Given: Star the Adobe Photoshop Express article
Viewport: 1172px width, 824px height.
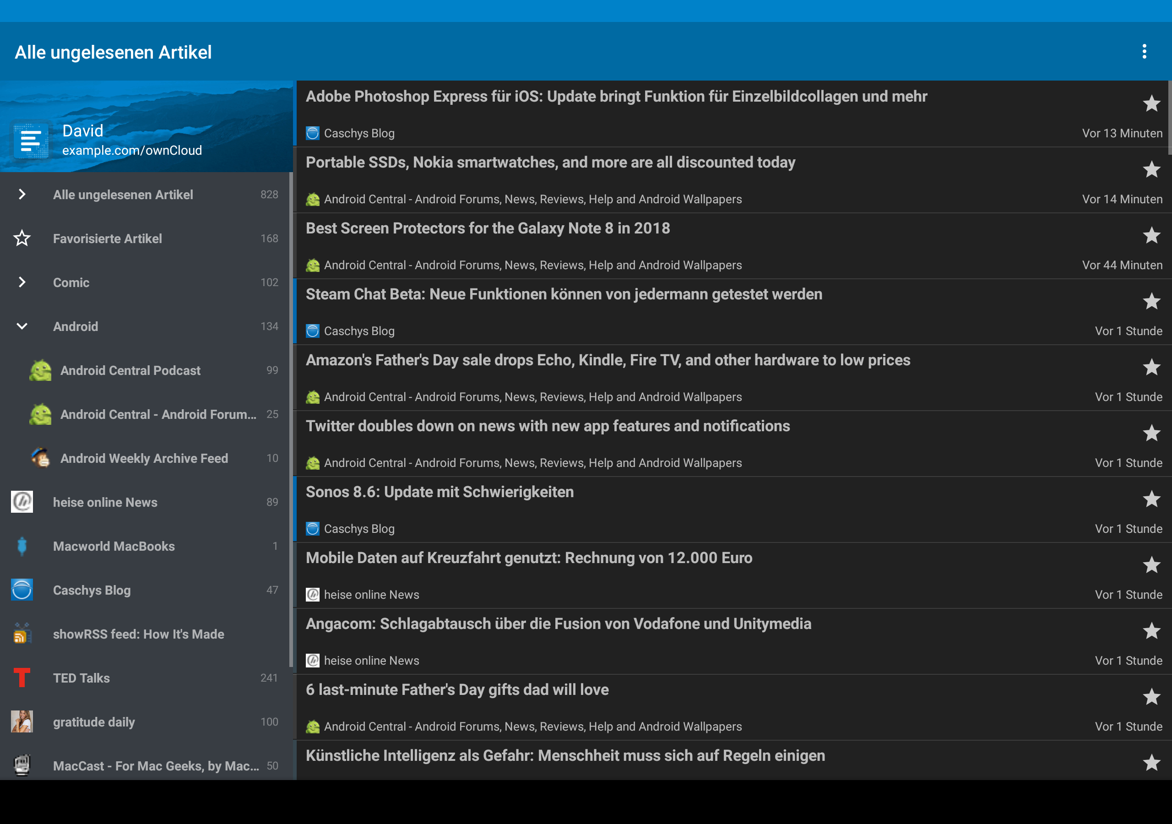Looking at the screenshot, I should point(1151,103).
